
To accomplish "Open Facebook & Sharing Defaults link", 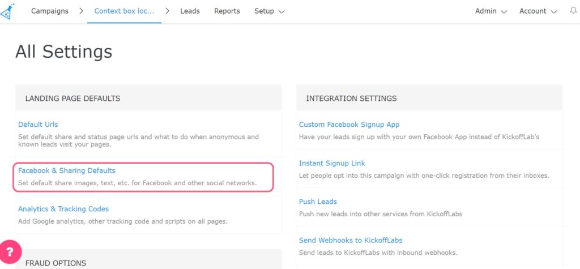I will [x=67, y=170].
